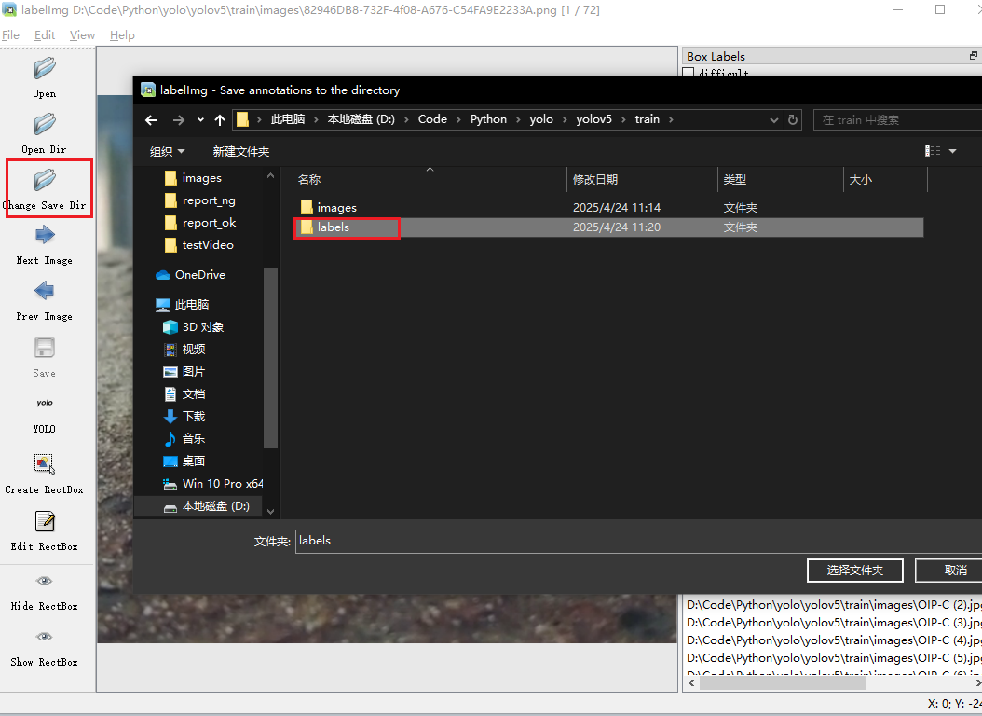Open the 组织 dropdown in the dialog
Image resolution: width=982 pixels, height=716 pixels.
point(168,151)
